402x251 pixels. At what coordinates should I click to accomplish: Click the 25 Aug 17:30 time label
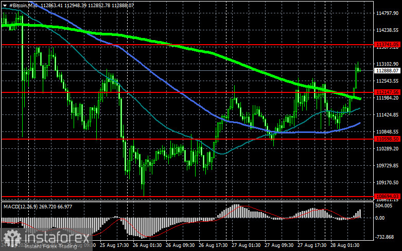click(114, 245)
